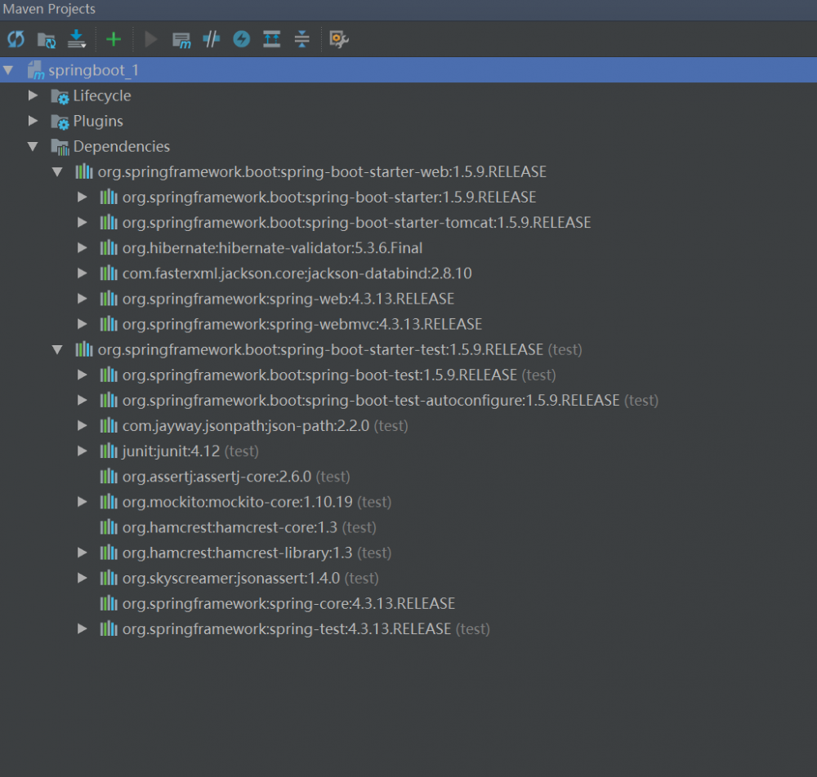The image size is (817, 777).
Task: Expand the Lifecycle node
Action: pos(33,95)
